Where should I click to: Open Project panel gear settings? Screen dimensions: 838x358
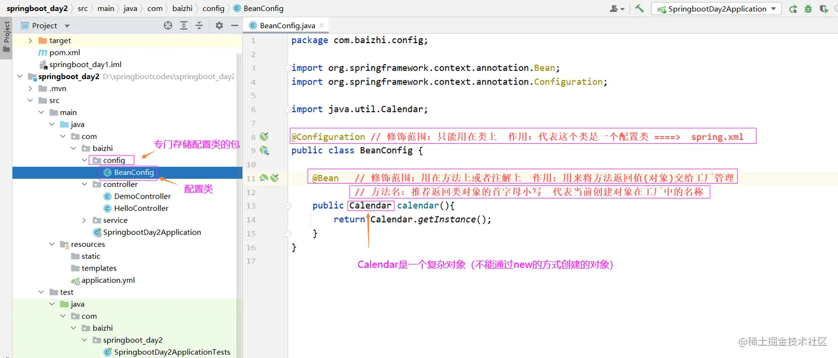(219, 25)
